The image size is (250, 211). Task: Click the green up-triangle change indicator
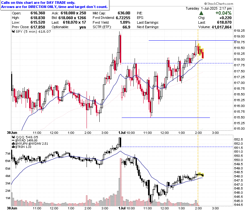tap(201, 13)
